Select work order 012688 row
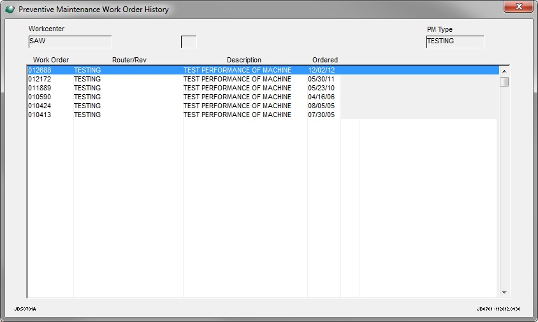The height and width of the screenshot is (322, 538). (263, 70)
